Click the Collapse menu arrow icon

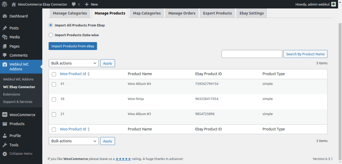5,154
